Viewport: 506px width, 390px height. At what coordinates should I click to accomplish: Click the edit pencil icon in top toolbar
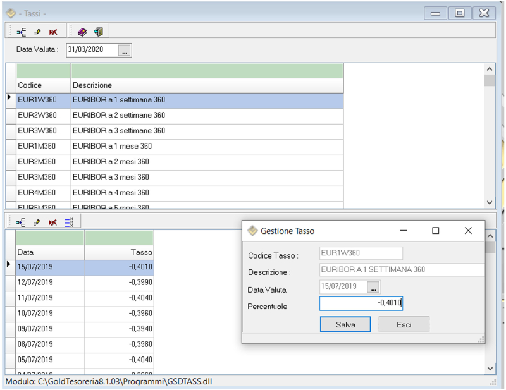click(37, 32)
